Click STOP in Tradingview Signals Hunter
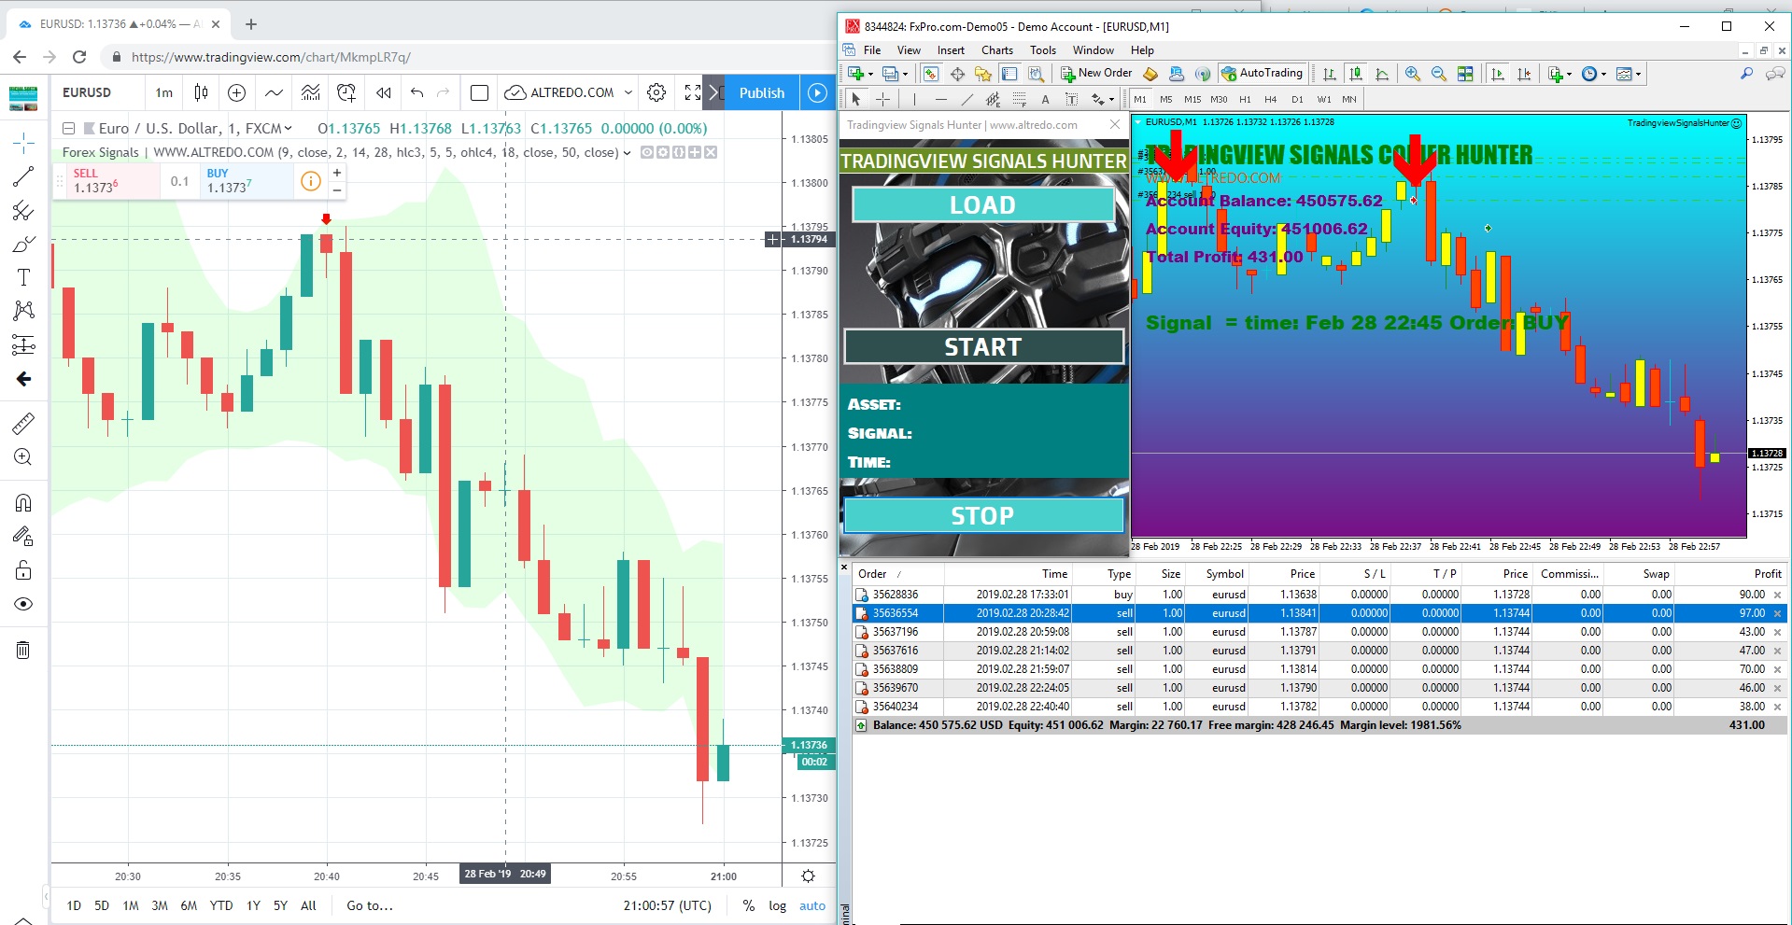 [983, 515]
